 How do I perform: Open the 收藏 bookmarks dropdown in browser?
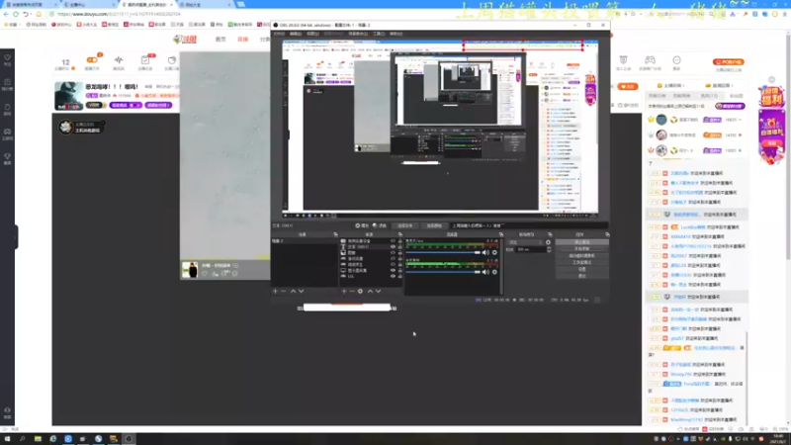(11, 24)
